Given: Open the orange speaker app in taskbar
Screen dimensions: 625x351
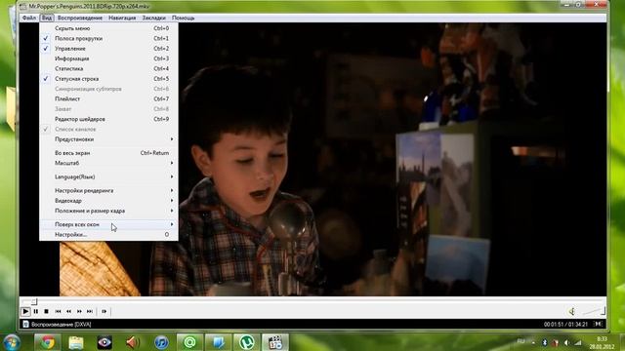Looking at the screenshot, I should tap(133, 342).
